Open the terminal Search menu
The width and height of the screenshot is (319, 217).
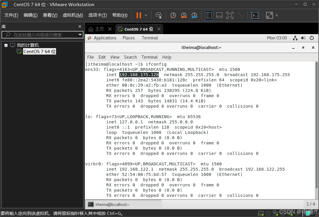pyautogui.click(x=130, y=57)
